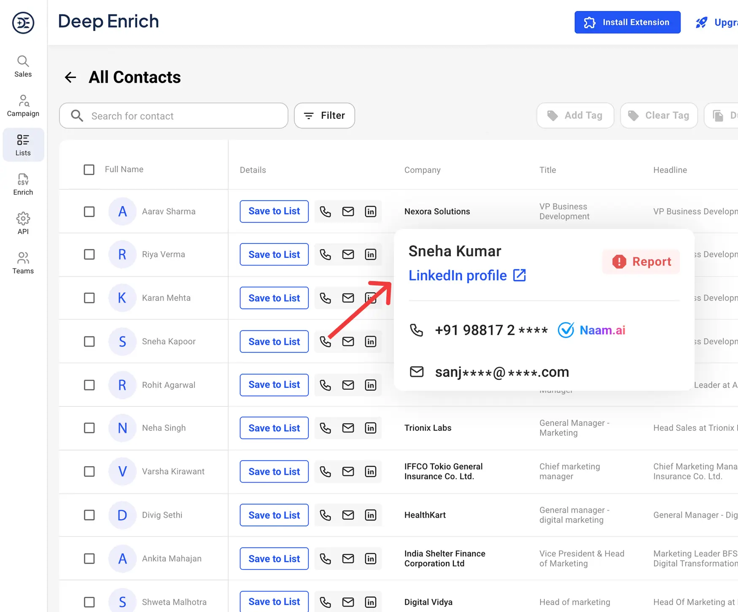Click the Trionix Labs company cell
The height and width of the screenshot is (612, 738).
click(428, 428)
